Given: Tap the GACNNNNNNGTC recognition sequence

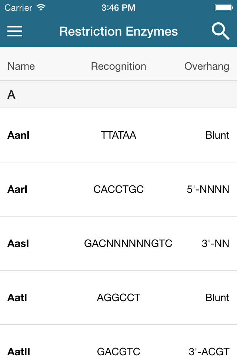Looking at the screenshot, I should 128,243.
